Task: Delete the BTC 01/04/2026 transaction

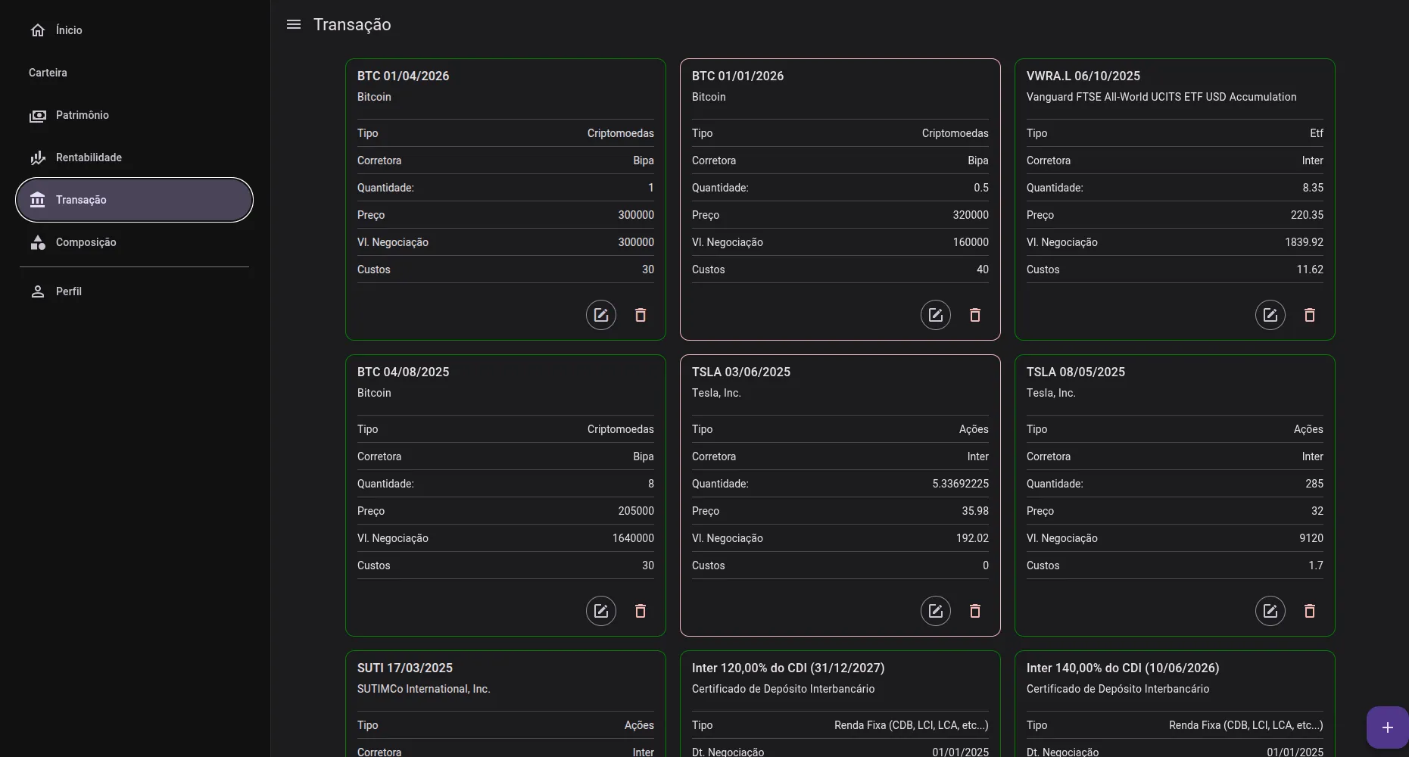Action: pos(641,315)
